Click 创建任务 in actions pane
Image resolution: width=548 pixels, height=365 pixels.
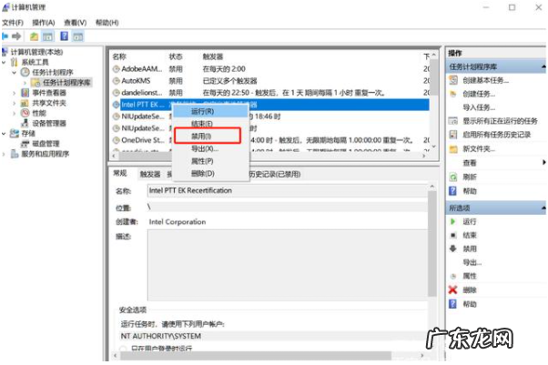click(x=479, y=94)
